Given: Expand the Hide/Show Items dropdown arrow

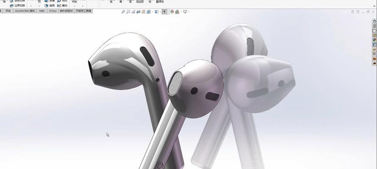Looking at the screenshot, I should (x=168, y=12).
